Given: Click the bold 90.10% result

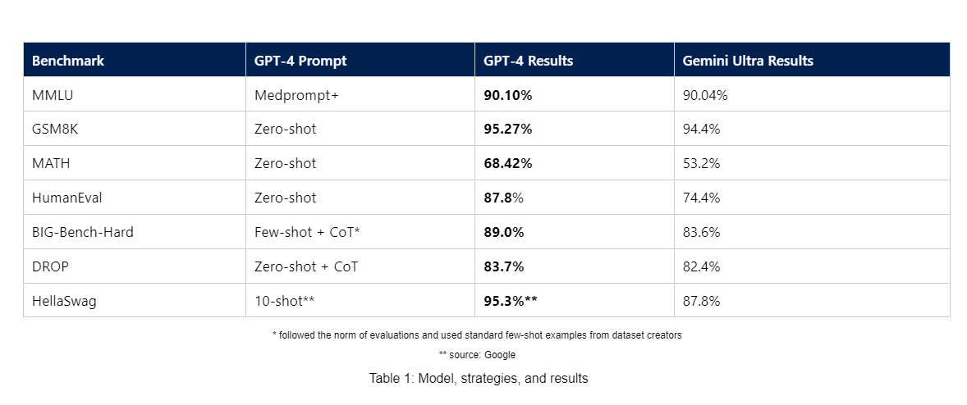Looking at the screenshot, I should (x=508, y=95).
